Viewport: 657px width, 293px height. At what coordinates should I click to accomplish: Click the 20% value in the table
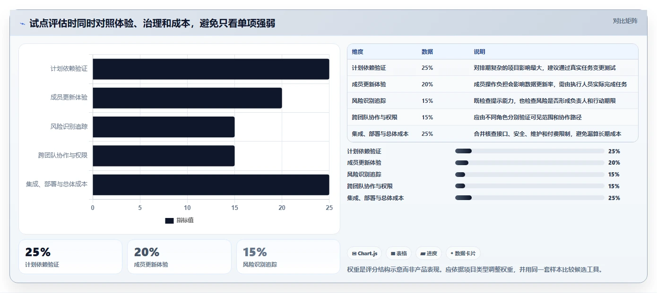427,84
